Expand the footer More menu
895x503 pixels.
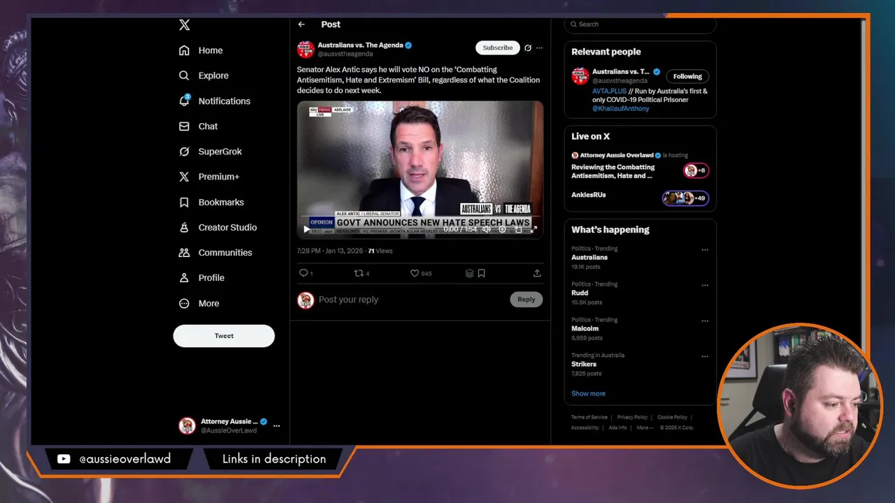click(x=645, y=428)
